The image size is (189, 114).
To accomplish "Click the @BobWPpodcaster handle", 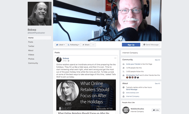I will click(36, 33).
